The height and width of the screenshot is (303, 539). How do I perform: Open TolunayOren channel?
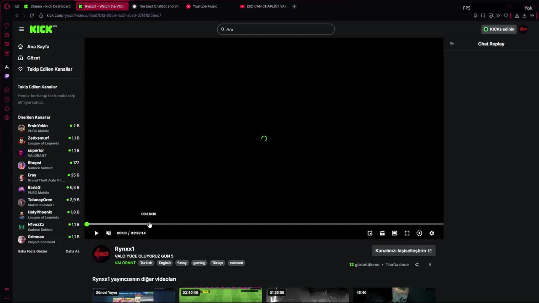(48, 202)
